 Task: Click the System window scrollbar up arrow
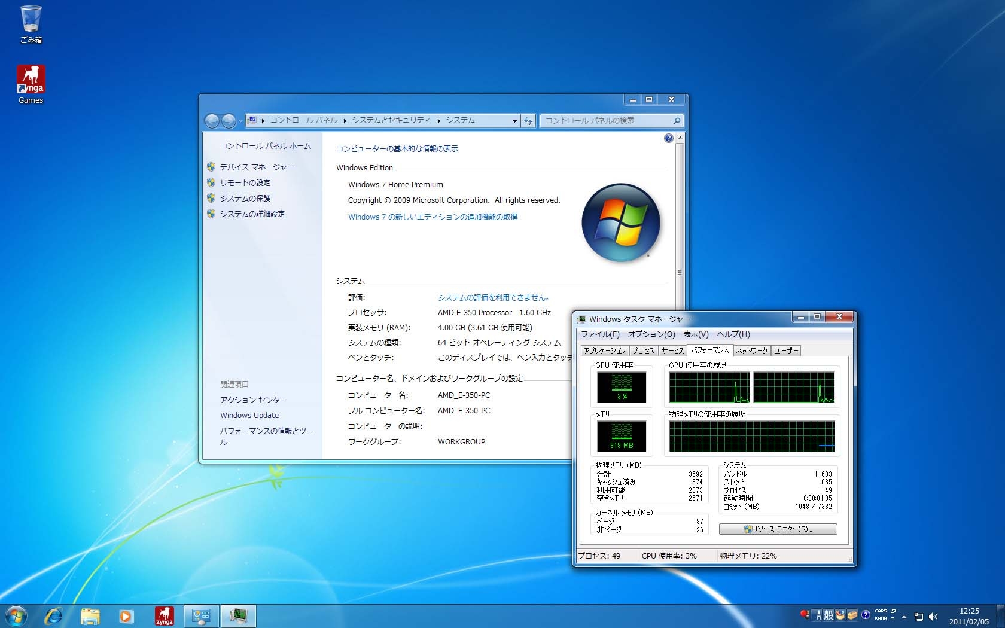680,138
